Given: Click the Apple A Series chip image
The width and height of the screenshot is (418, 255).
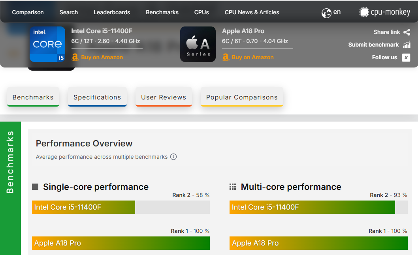Looking at the screenshot, I should (198, 44).
